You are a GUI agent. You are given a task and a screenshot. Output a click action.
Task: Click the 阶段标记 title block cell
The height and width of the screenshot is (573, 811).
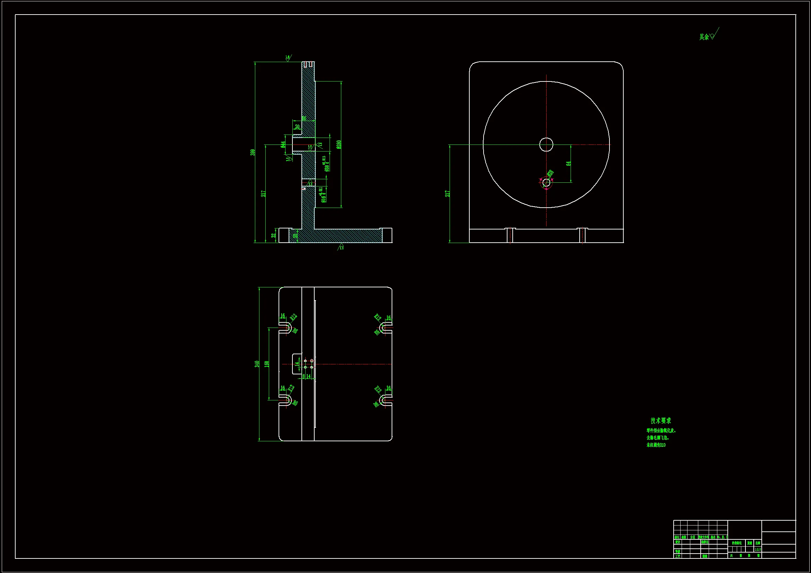pyautogui.click(x=736, y=543)
